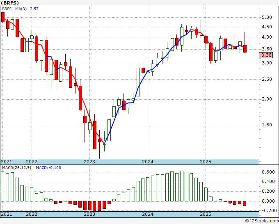279x224 pixels.
Task: Select 2024 on the price chart timeline
Action: click(x=148, y=162)
